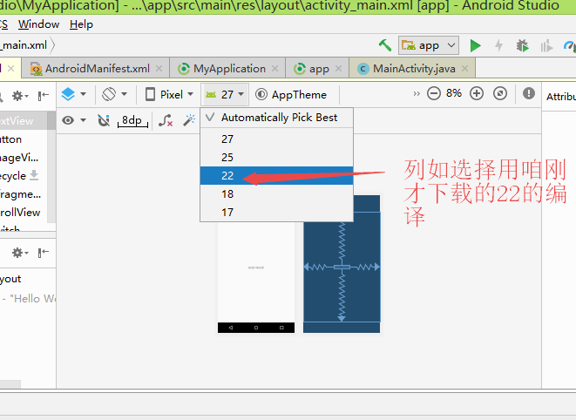Click Infer Constraints magic wand icon
576x420 pixels.
[189, 120]
